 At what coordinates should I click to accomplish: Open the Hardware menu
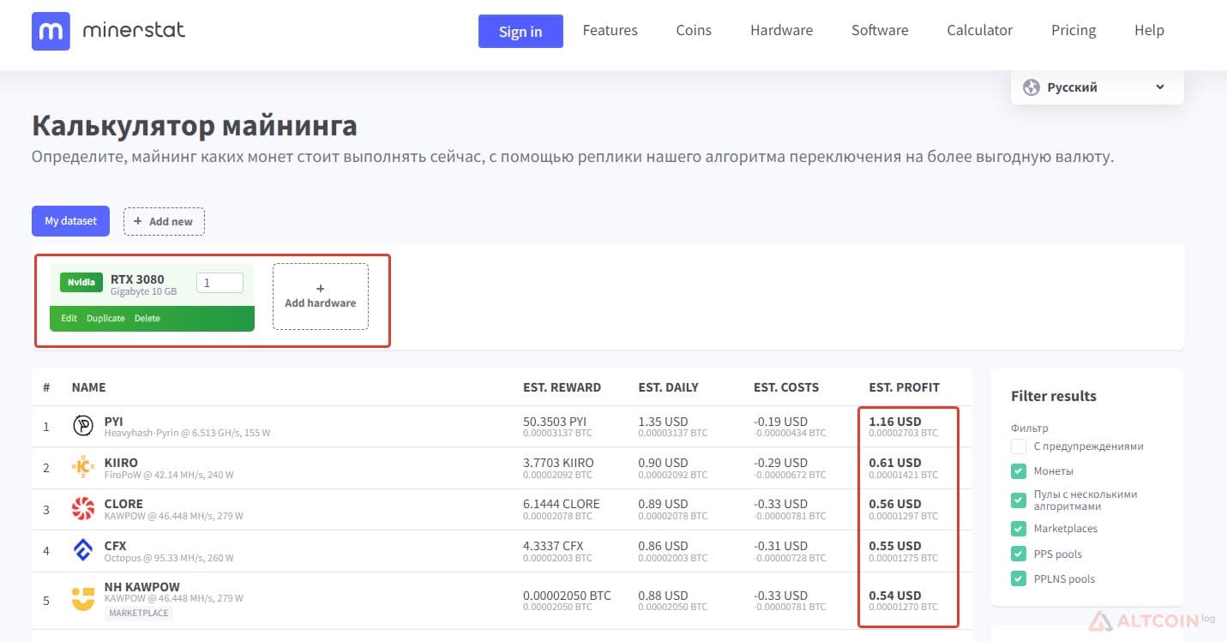[781, 31]
